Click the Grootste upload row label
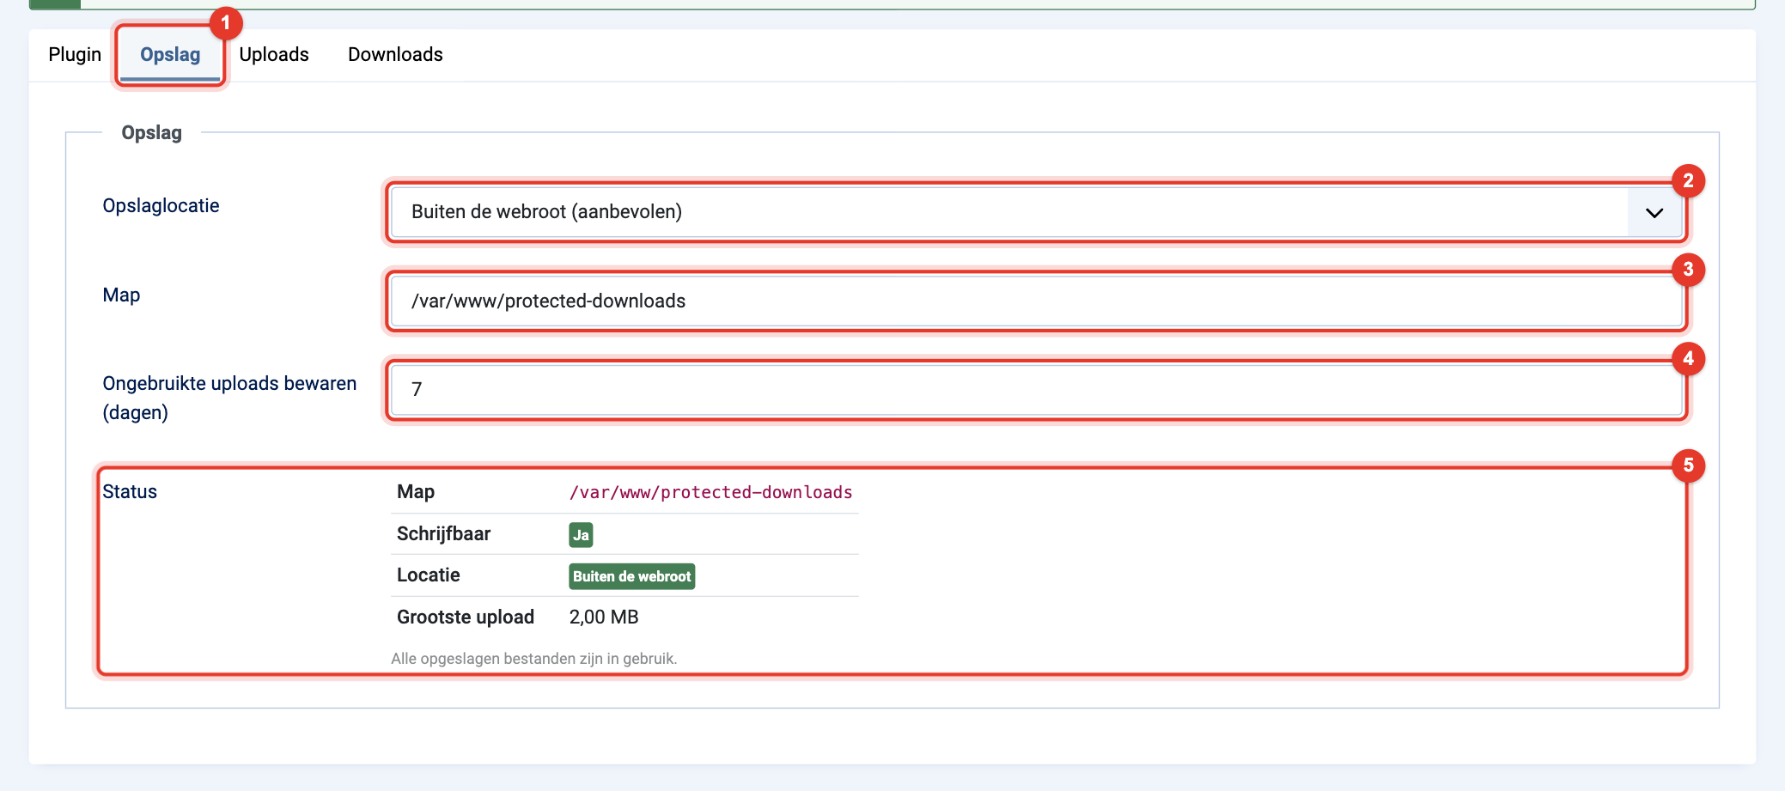Screen dimensions: 1785x791 click(x=465, y=618)
